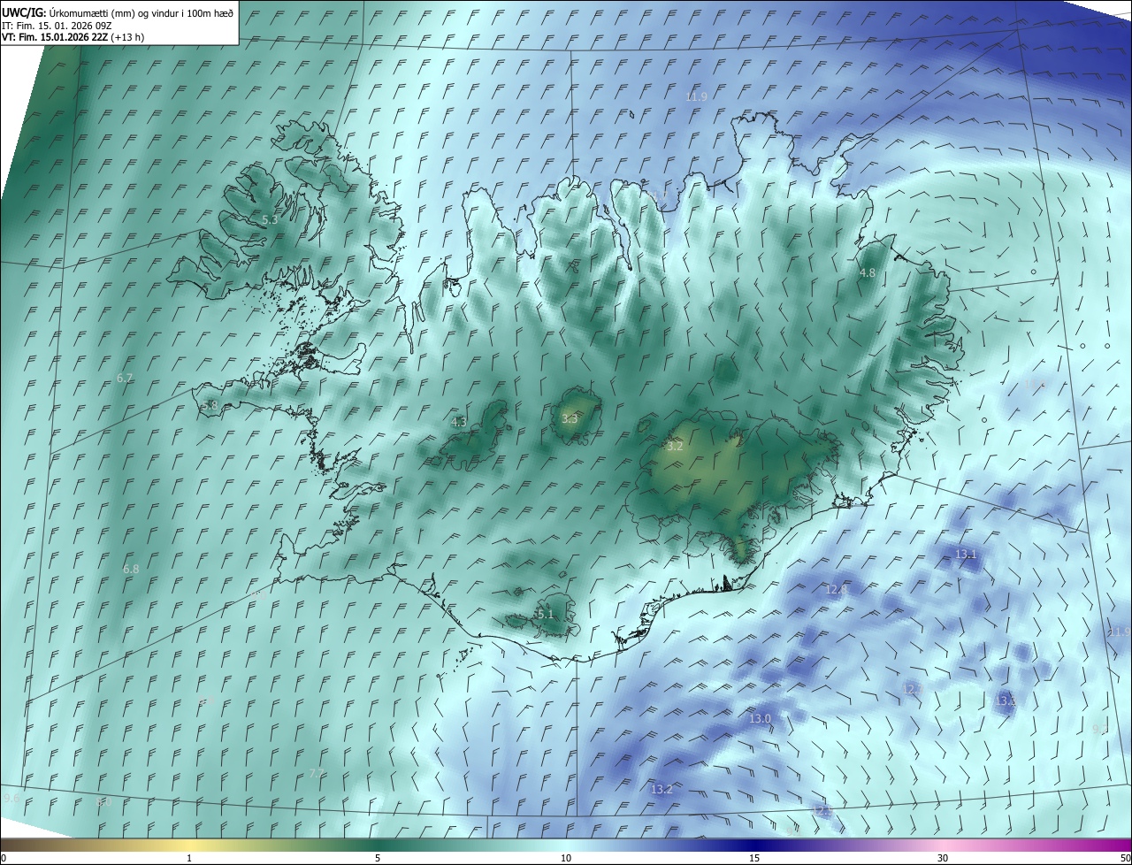Click the 7.7 value label on the map

pyautogui.click(x=317, y=774)
